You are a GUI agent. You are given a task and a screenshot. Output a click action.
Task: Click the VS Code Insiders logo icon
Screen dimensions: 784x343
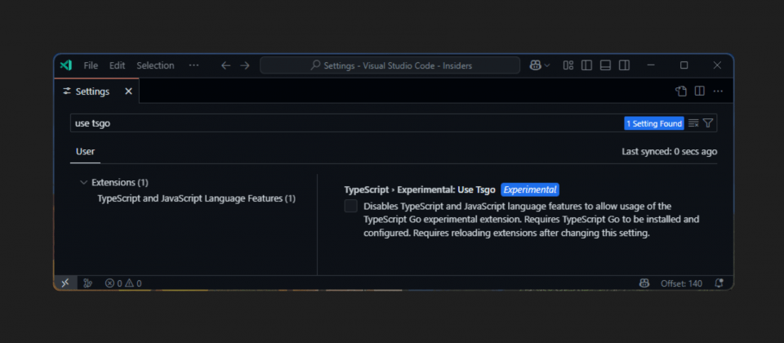[65, 65]
